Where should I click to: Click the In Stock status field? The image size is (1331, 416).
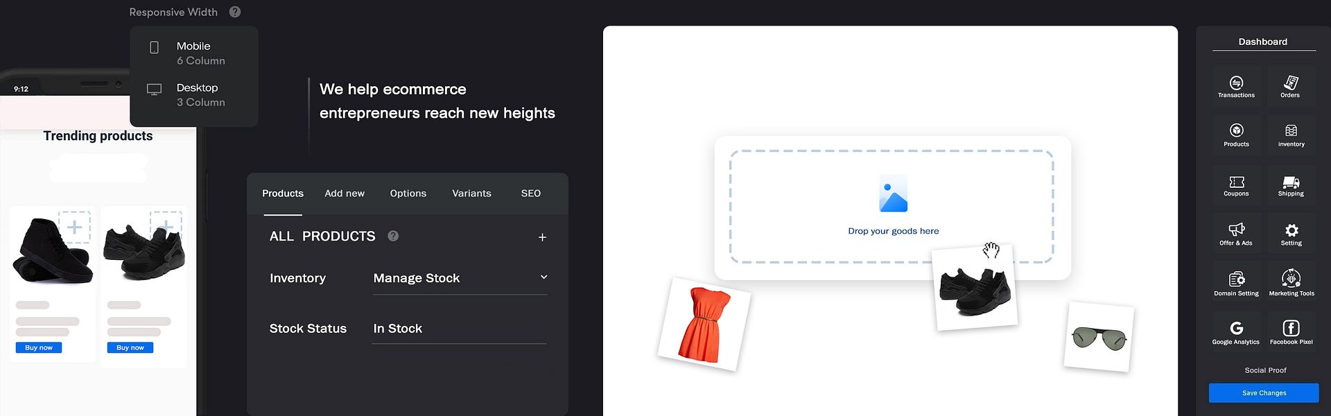[x=459, y=329]
